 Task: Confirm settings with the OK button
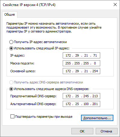tap(82, 131)
